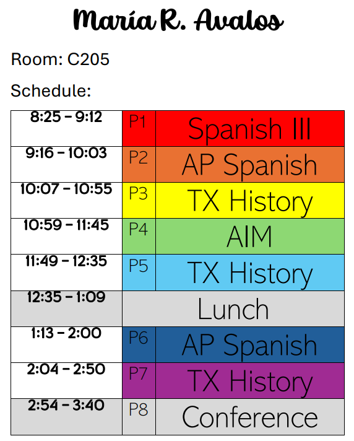Select the Room: C205 text
Viewport: 354px width, 441px height.
[x=60, y=59]
